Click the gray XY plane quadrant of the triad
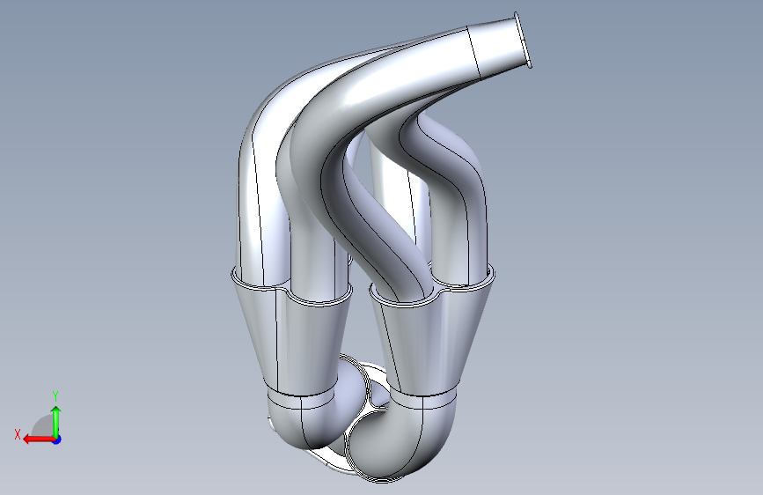Image resolution: width=763 pixels, height=495 pixels. 43,426
